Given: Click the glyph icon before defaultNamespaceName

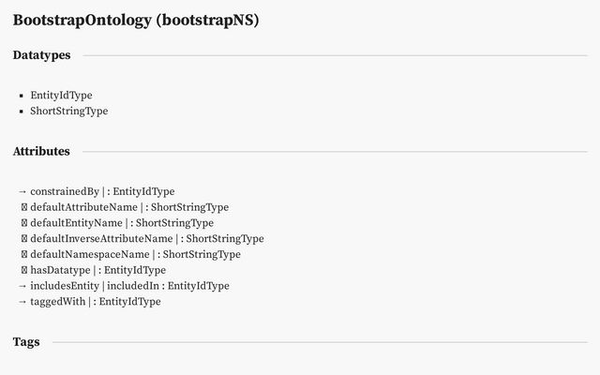Looking at the screenshot, I should pos(24,254).
